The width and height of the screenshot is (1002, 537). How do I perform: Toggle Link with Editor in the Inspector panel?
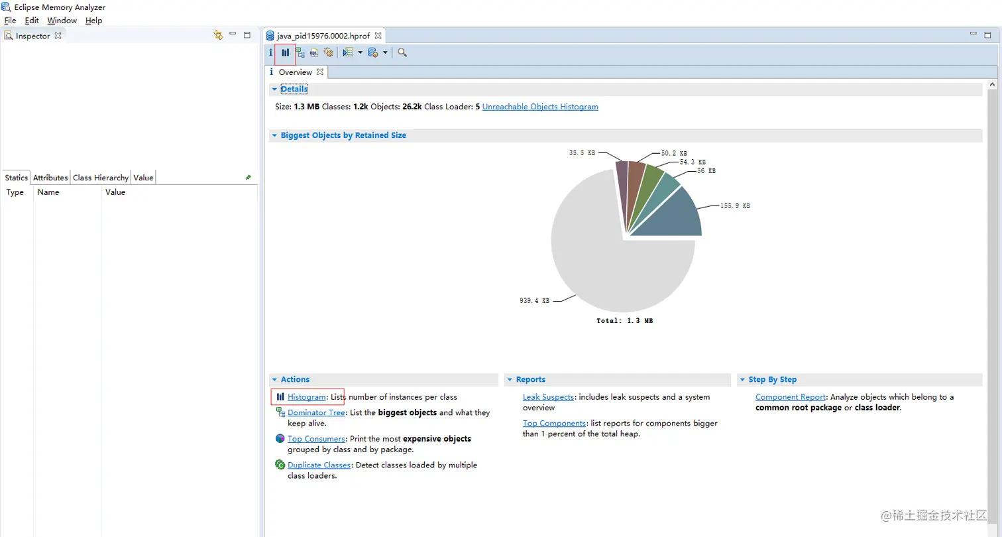218,35
